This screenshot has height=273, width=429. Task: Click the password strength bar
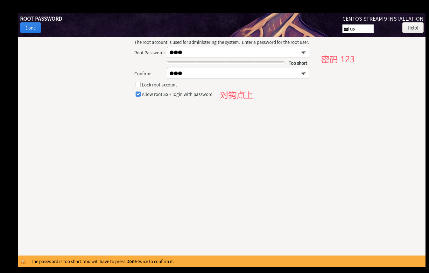point(226,63)
